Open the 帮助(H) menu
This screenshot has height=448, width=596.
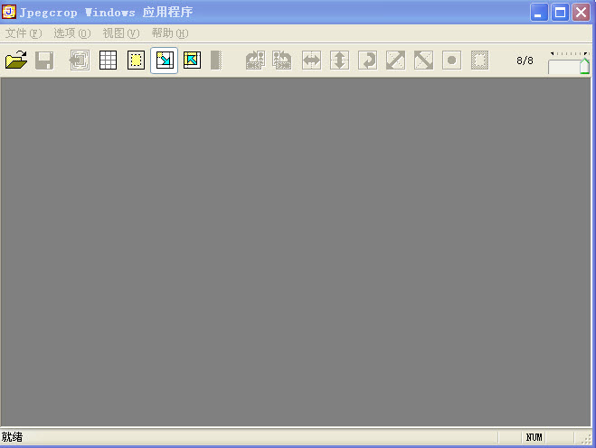pos(170,33)
